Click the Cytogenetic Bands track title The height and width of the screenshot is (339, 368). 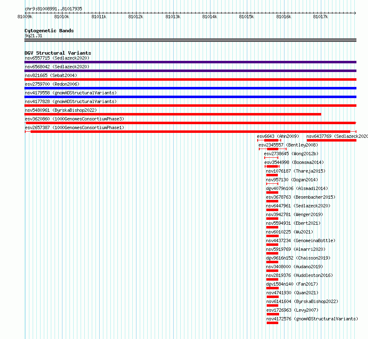tap(49, 31)
